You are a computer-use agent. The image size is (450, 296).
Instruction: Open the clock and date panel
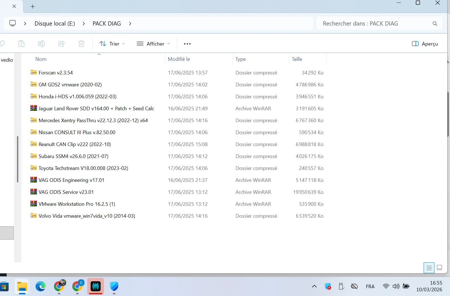(x=429, y=286)
